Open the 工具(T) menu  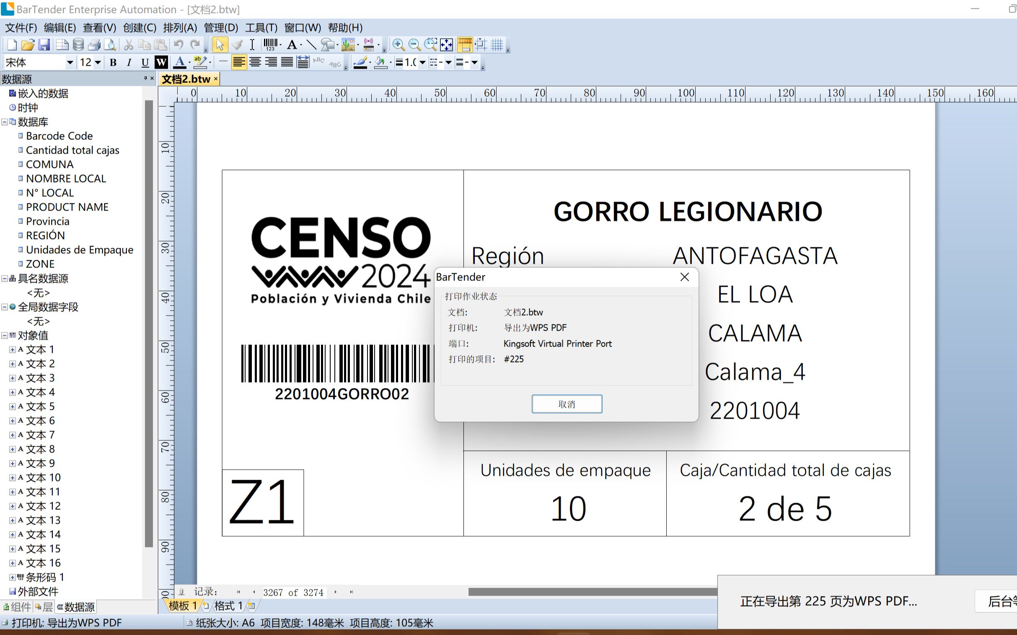tap(261, 28)
